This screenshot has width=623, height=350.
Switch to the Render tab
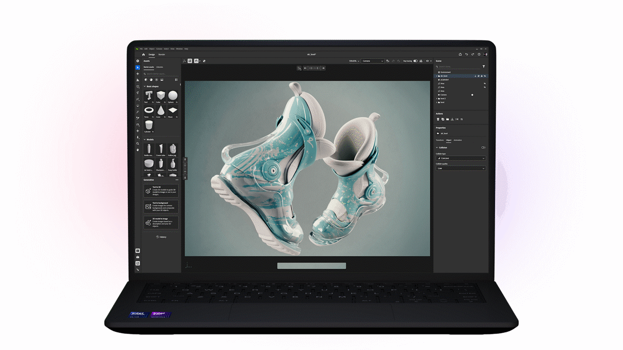coord(162,54)
